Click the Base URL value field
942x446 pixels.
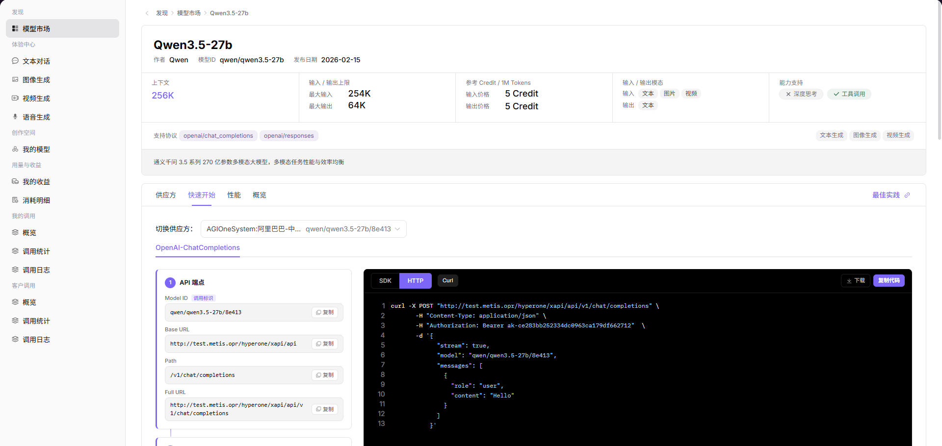[x=254, y=344]
